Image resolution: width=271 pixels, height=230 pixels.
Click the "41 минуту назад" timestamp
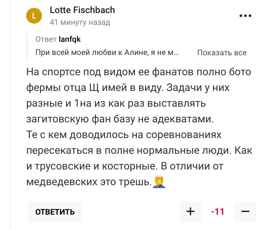click(80, 22)
